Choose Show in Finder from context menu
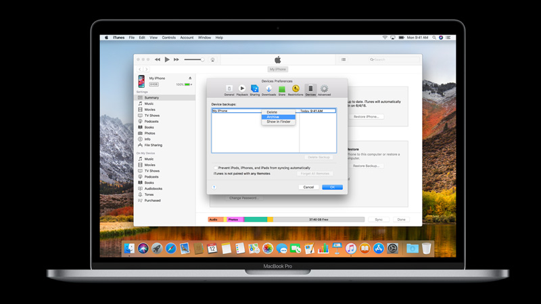 point(279,122)
